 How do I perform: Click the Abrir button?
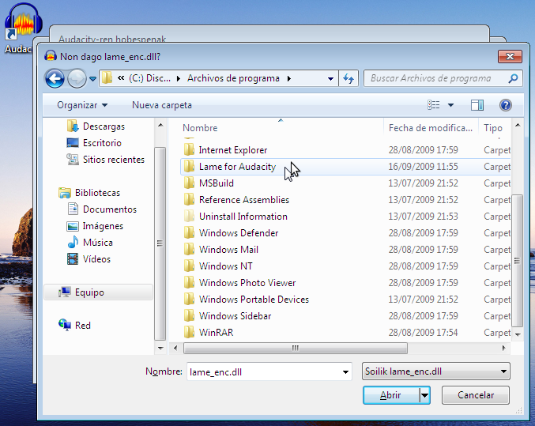tap(391, 395)
